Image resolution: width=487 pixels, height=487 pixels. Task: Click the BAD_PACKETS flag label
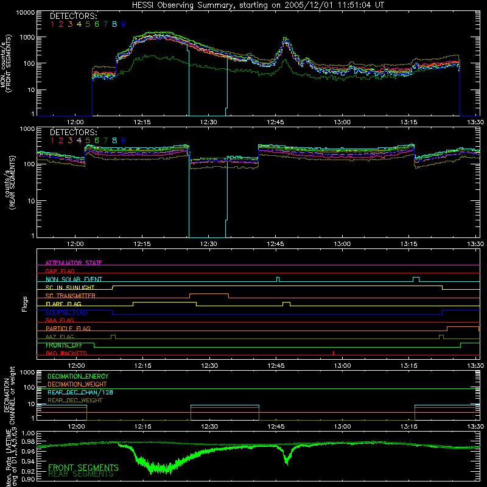66,353
